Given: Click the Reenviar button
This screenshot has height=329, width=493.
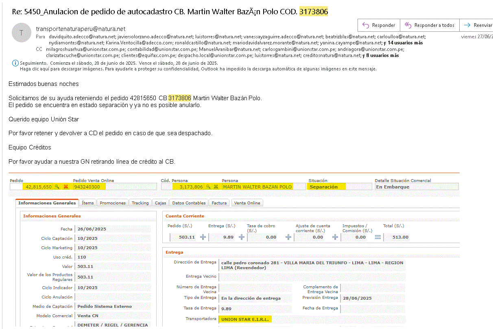Looking at the screenshot, I should tap(478, 25).
